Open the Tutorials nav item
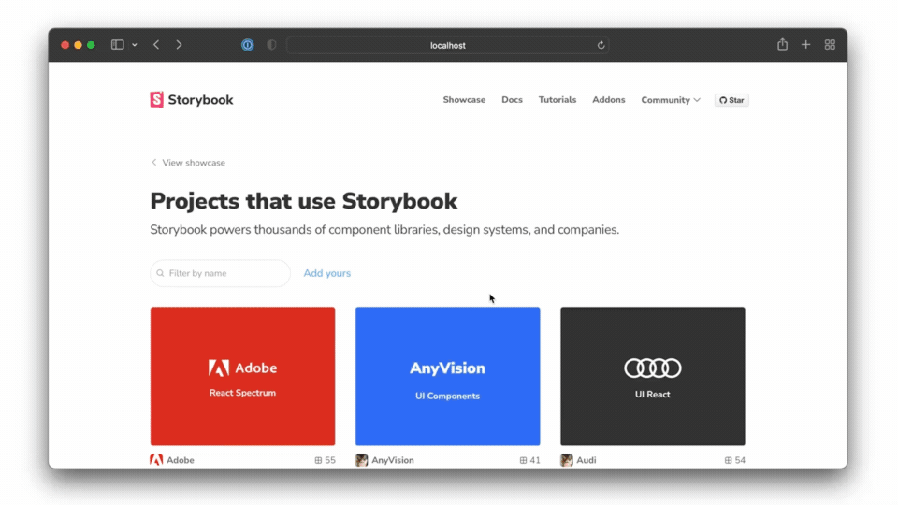 558,100
